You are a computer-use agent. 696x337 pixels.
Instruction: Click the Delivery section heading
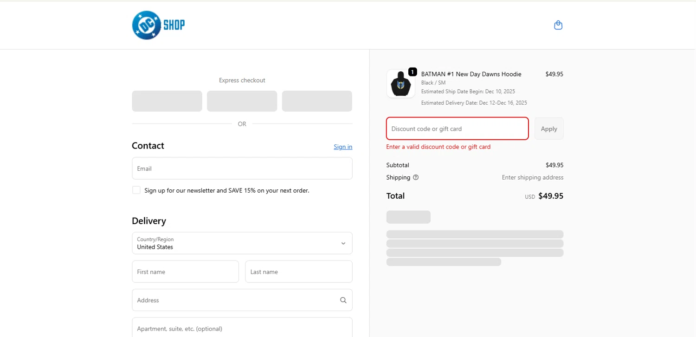click(x=149, y=221)
